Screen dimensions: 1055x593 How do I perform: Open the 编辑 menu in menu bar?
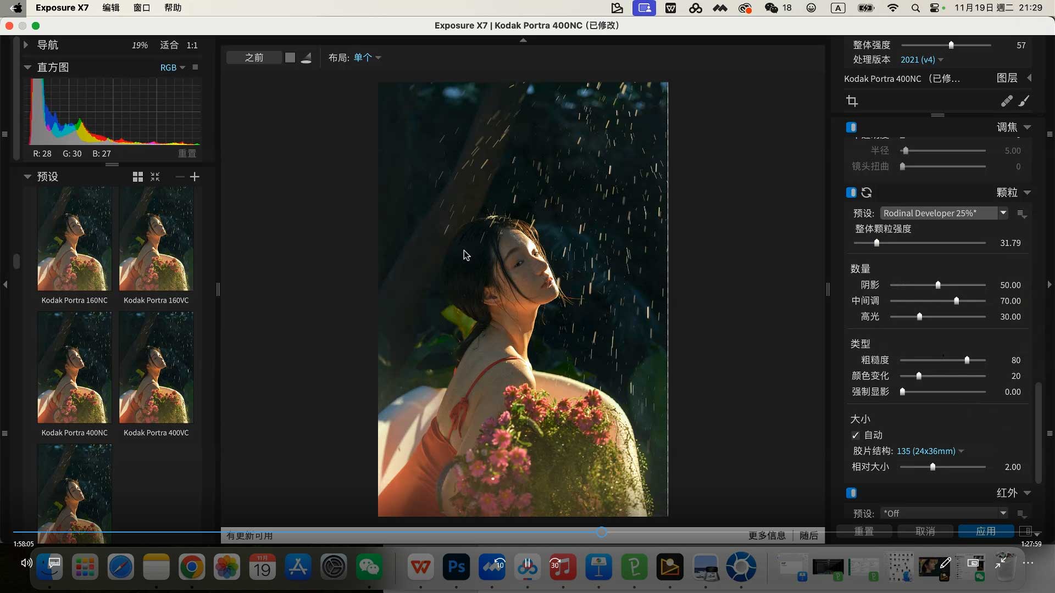click(x=111, y=8)
